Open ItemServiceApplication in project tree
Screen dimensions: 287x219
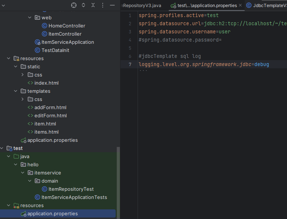click(x=68, y=42)
